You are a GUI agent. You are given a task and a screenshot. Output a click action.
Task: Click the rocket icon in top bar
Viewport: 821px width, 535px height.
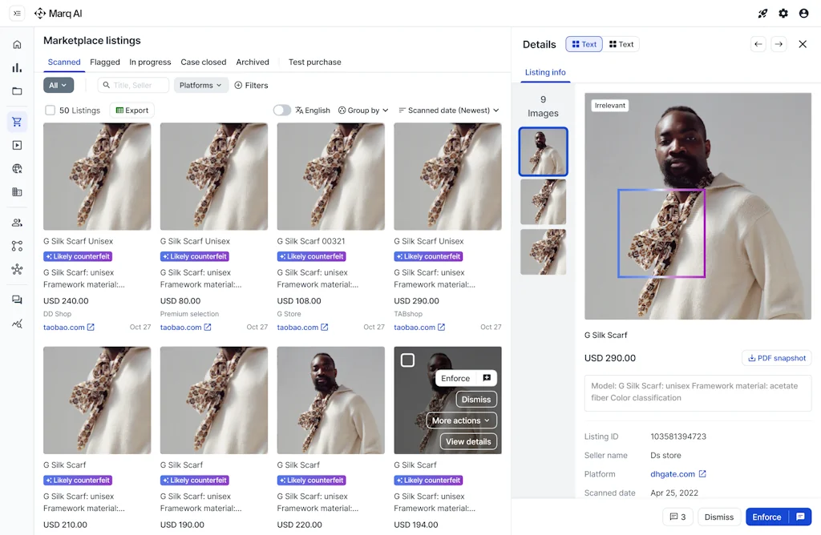point(762,14)
